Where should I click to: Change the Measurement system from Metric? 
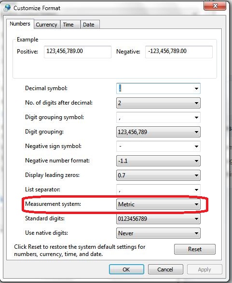click(x=158, y=204)
